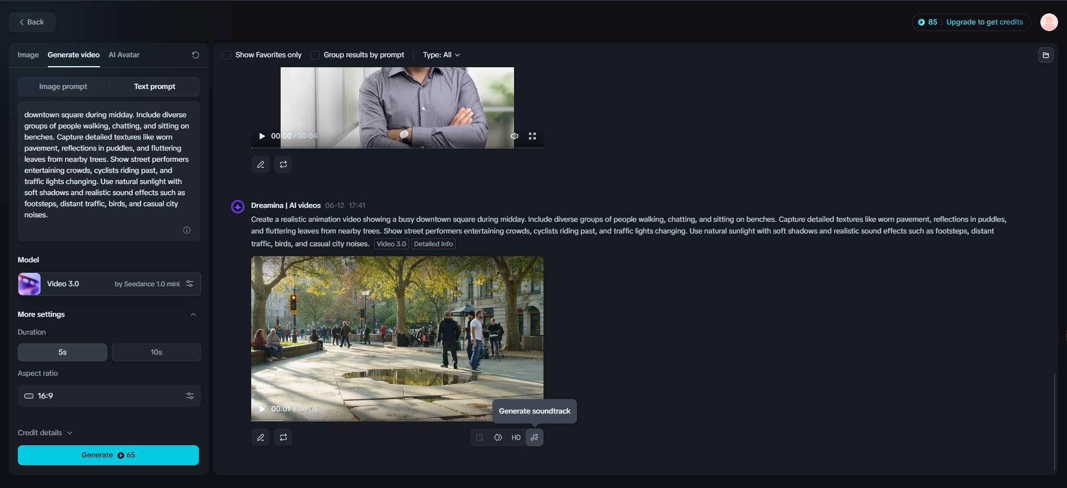The image size is (1067, 488).
Task: Click the Generate soundtrack music icon
Action: [x=534, y=437]
